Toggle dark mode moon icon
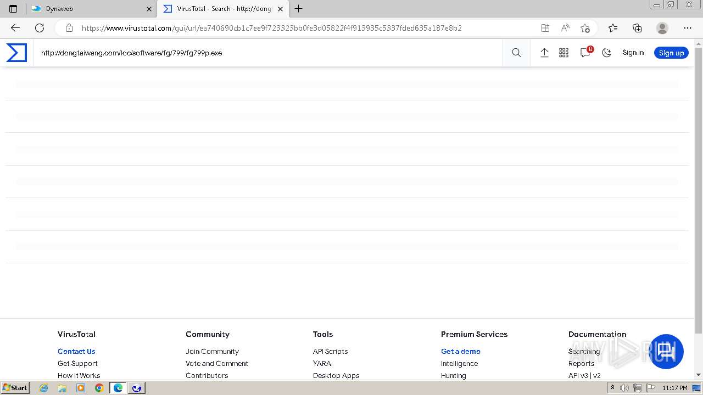703x395 pixels. coord(606,53)
